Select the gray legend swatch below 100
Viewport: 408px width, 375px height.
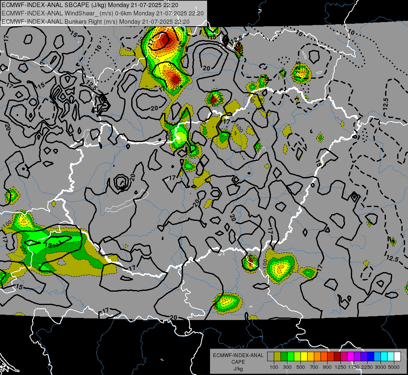coord(270,356)
